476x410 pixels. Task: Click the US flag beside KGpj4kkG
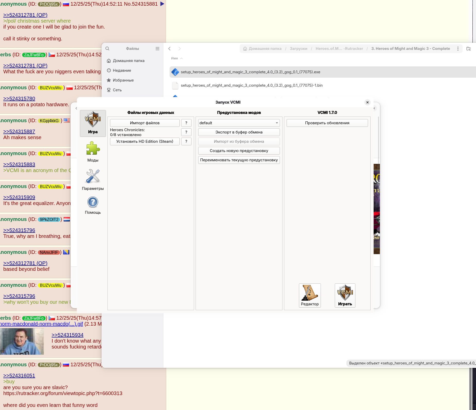67,120
